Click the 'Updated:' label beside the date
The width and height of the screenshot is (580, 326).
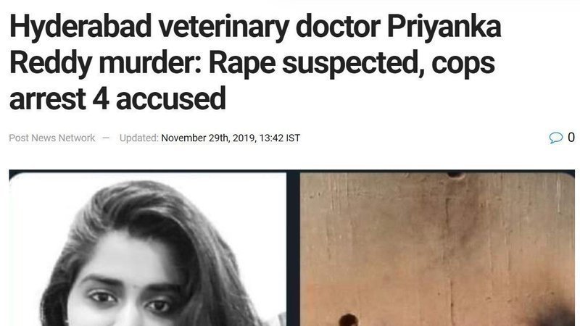click(138, 138)
